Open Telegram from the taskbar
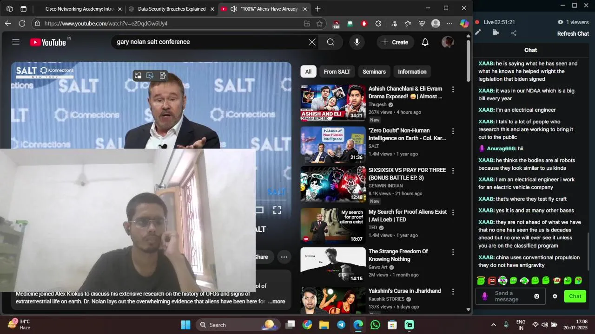Screen dimensions: 595x334 pos(341,325)
